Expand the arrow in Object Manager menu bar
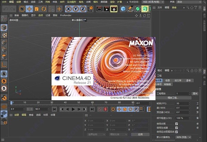This screenshot has width=207, height=142. [x=184, y=8]
